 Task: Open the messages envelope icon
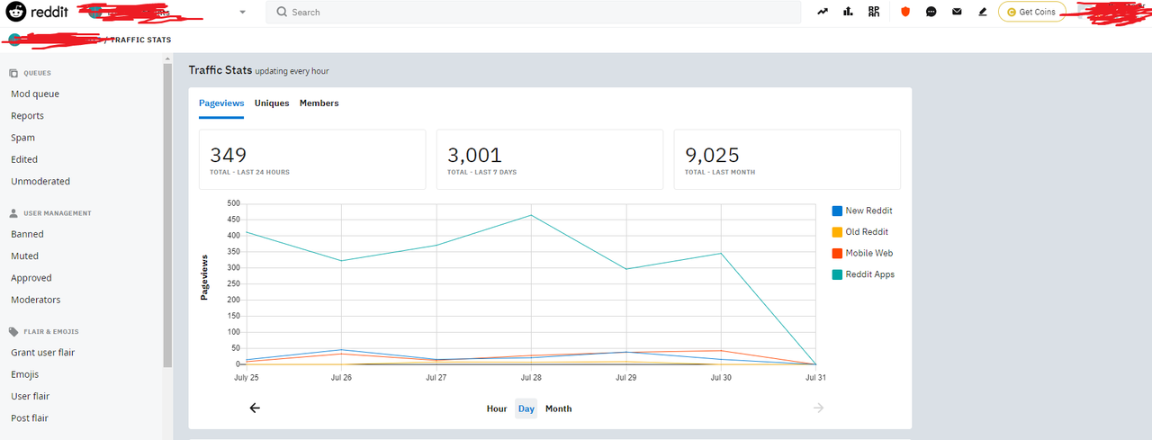957,12
